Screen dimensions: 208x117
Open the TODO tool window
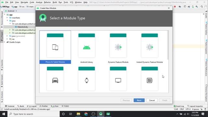click(x=65, y=106)
